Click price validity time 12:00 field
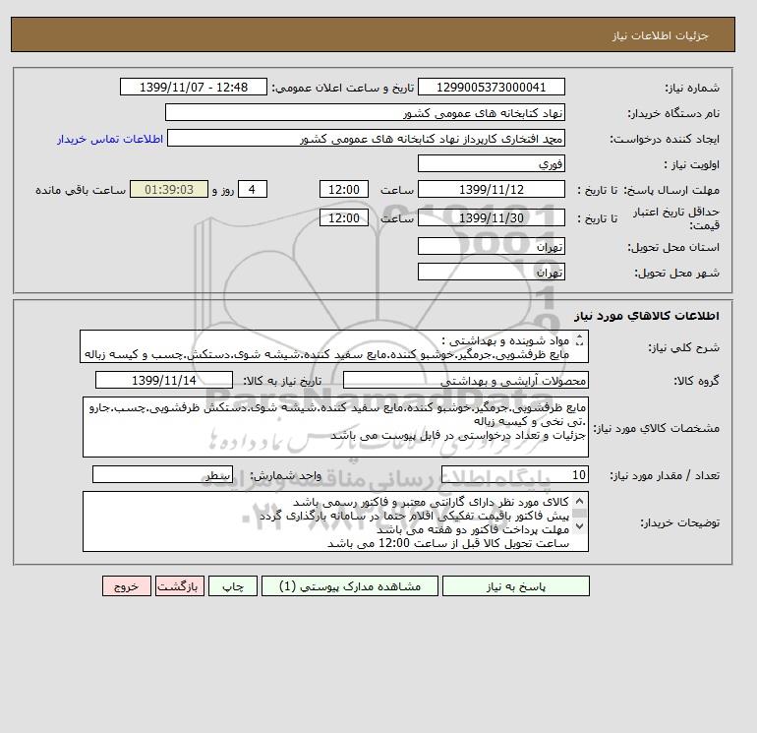Viewport: 757px width, 733px height. pyautogui.click(x=344, y=217)
